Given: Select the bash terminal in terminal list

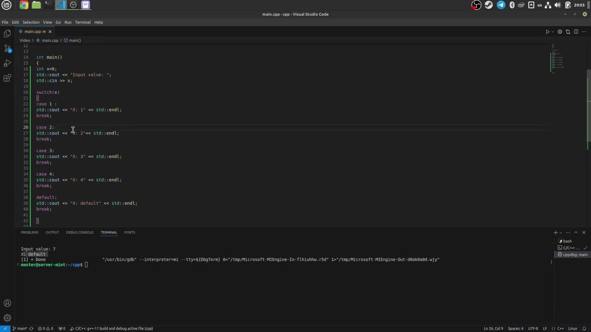Looking at the screenshot, I should (x=567, y=241).
